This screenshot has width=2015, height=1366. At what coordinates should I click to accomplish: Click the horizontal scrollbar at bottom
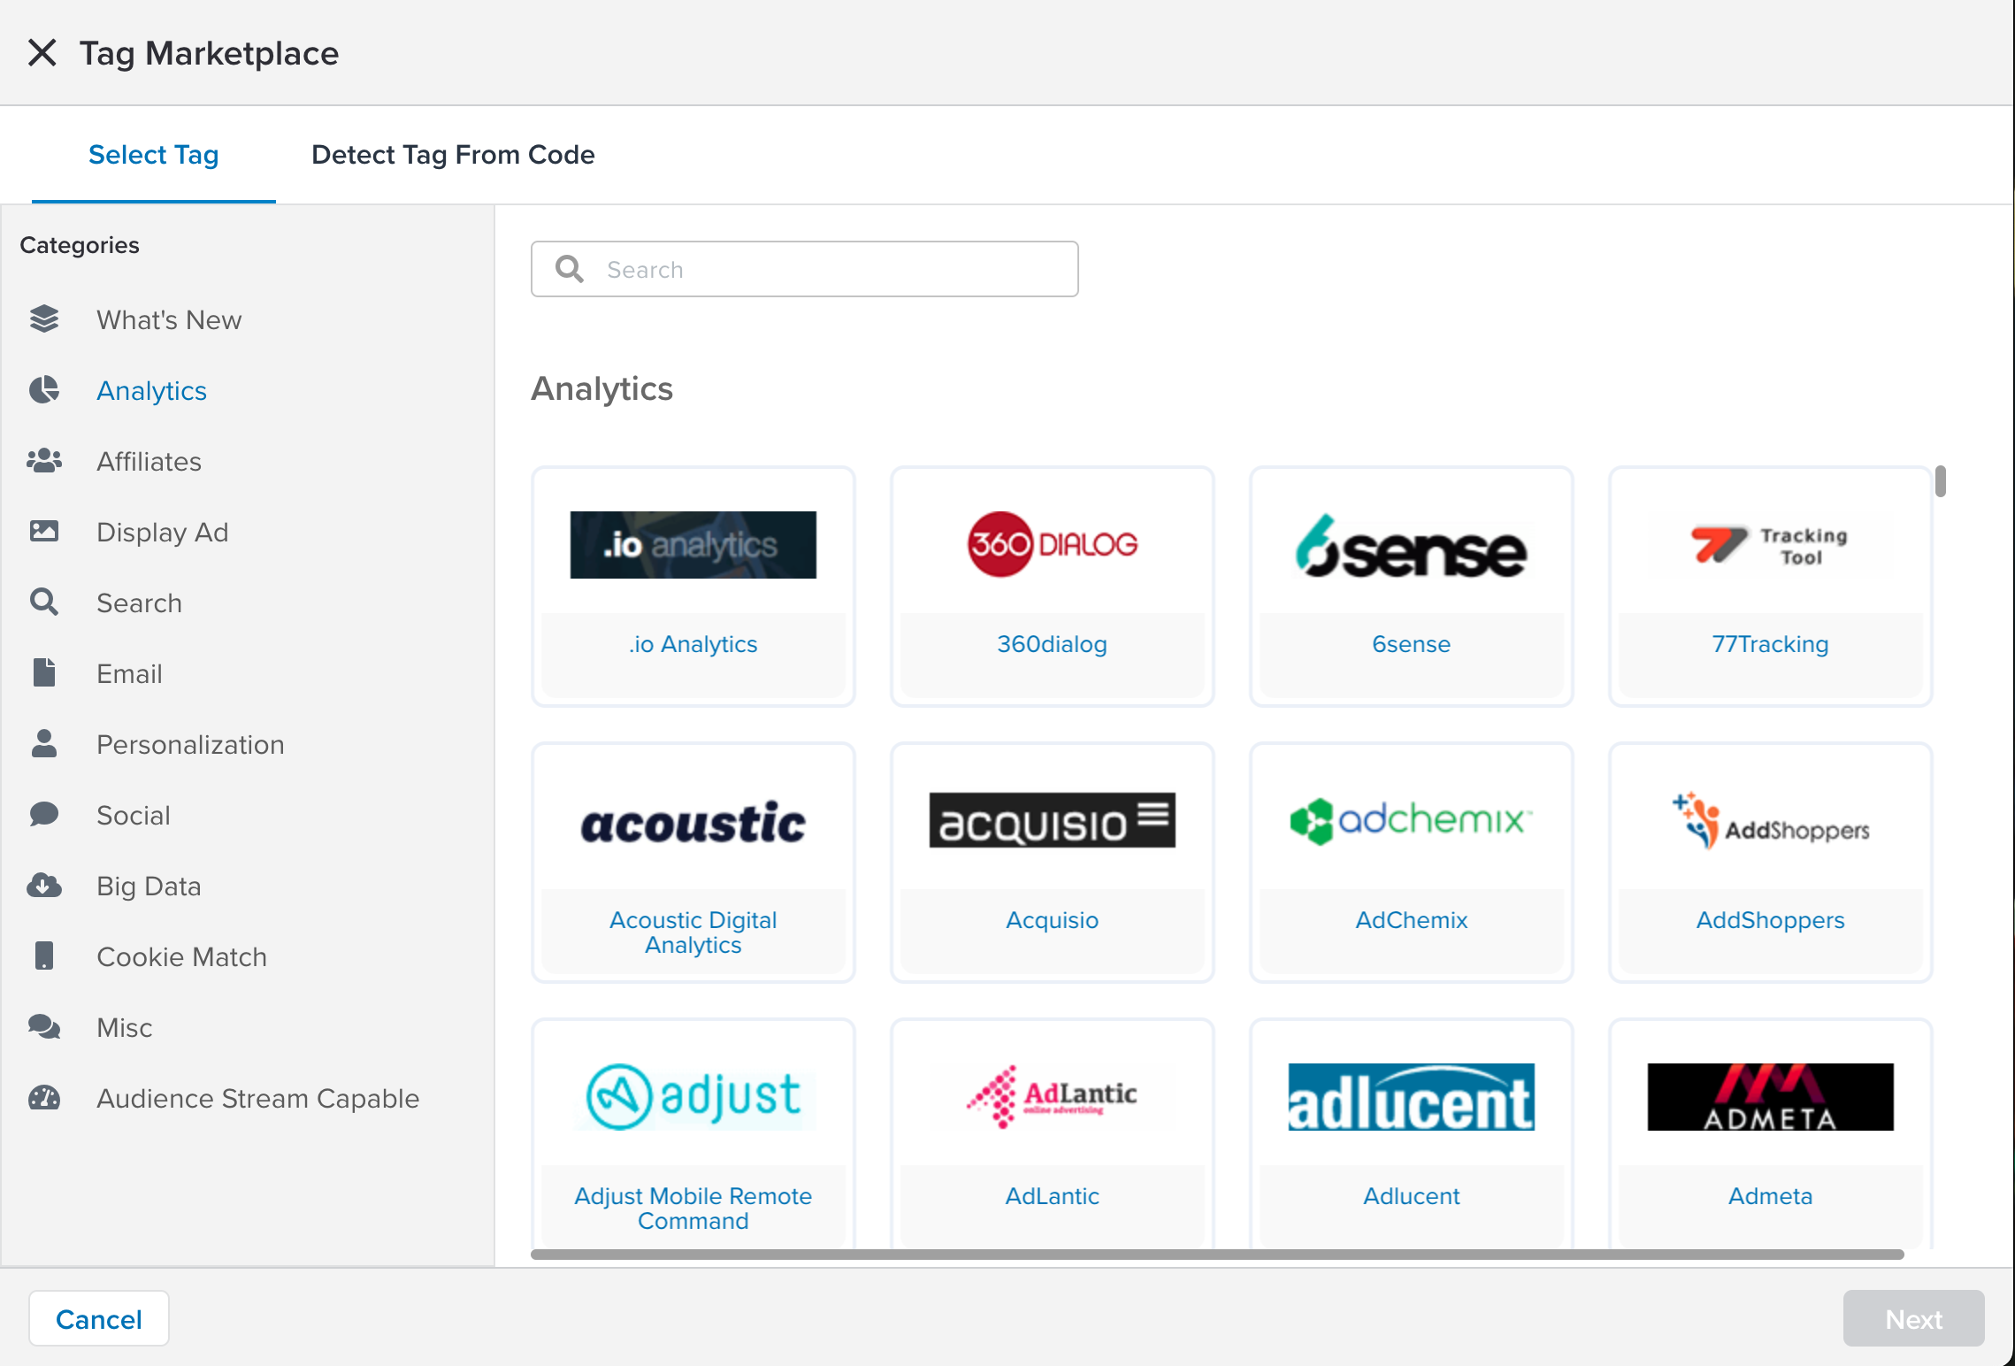(1217, 1254)
